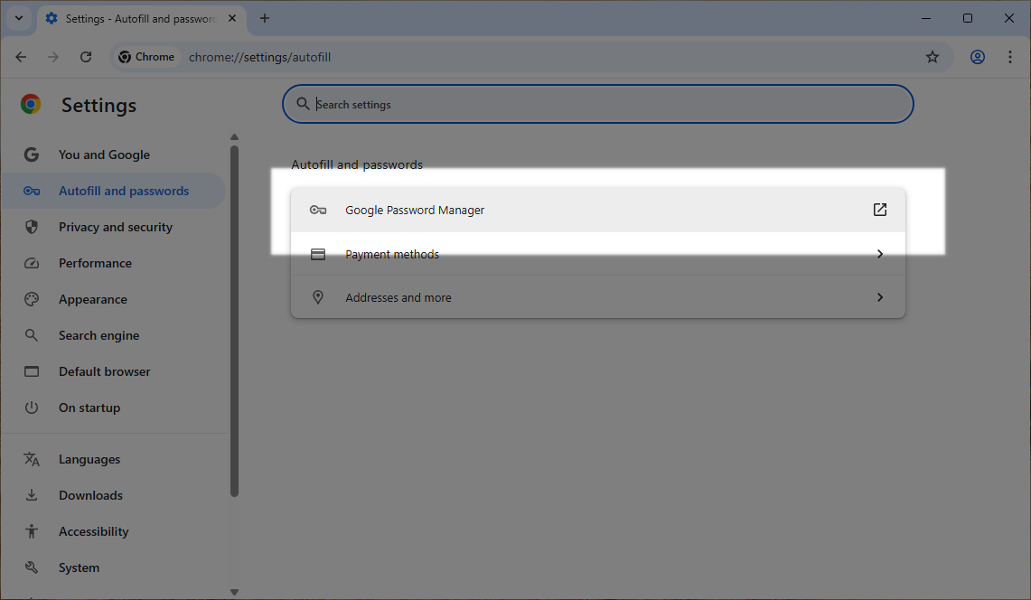Viewport: 1031px width, 600px height.
Task: Click the credit card icon for Payment methods
Action: 318,254
